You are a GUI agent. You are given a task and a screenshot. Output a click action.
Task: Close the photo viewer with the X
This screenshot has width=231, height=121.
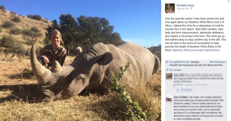click(x=228, y=1)
